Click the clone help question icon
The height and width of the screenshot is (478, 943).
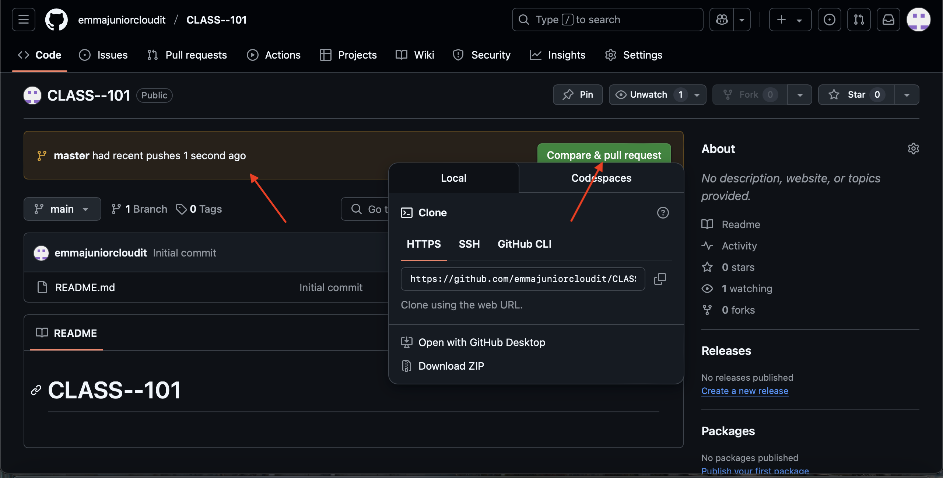tap(663, 213)
